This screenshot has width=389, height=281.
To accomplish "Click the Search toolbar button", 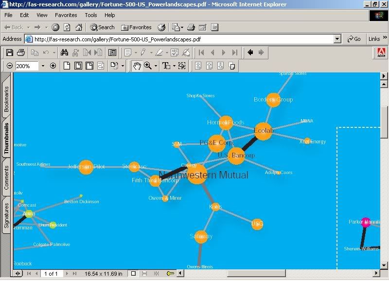I will click(102, 27).
